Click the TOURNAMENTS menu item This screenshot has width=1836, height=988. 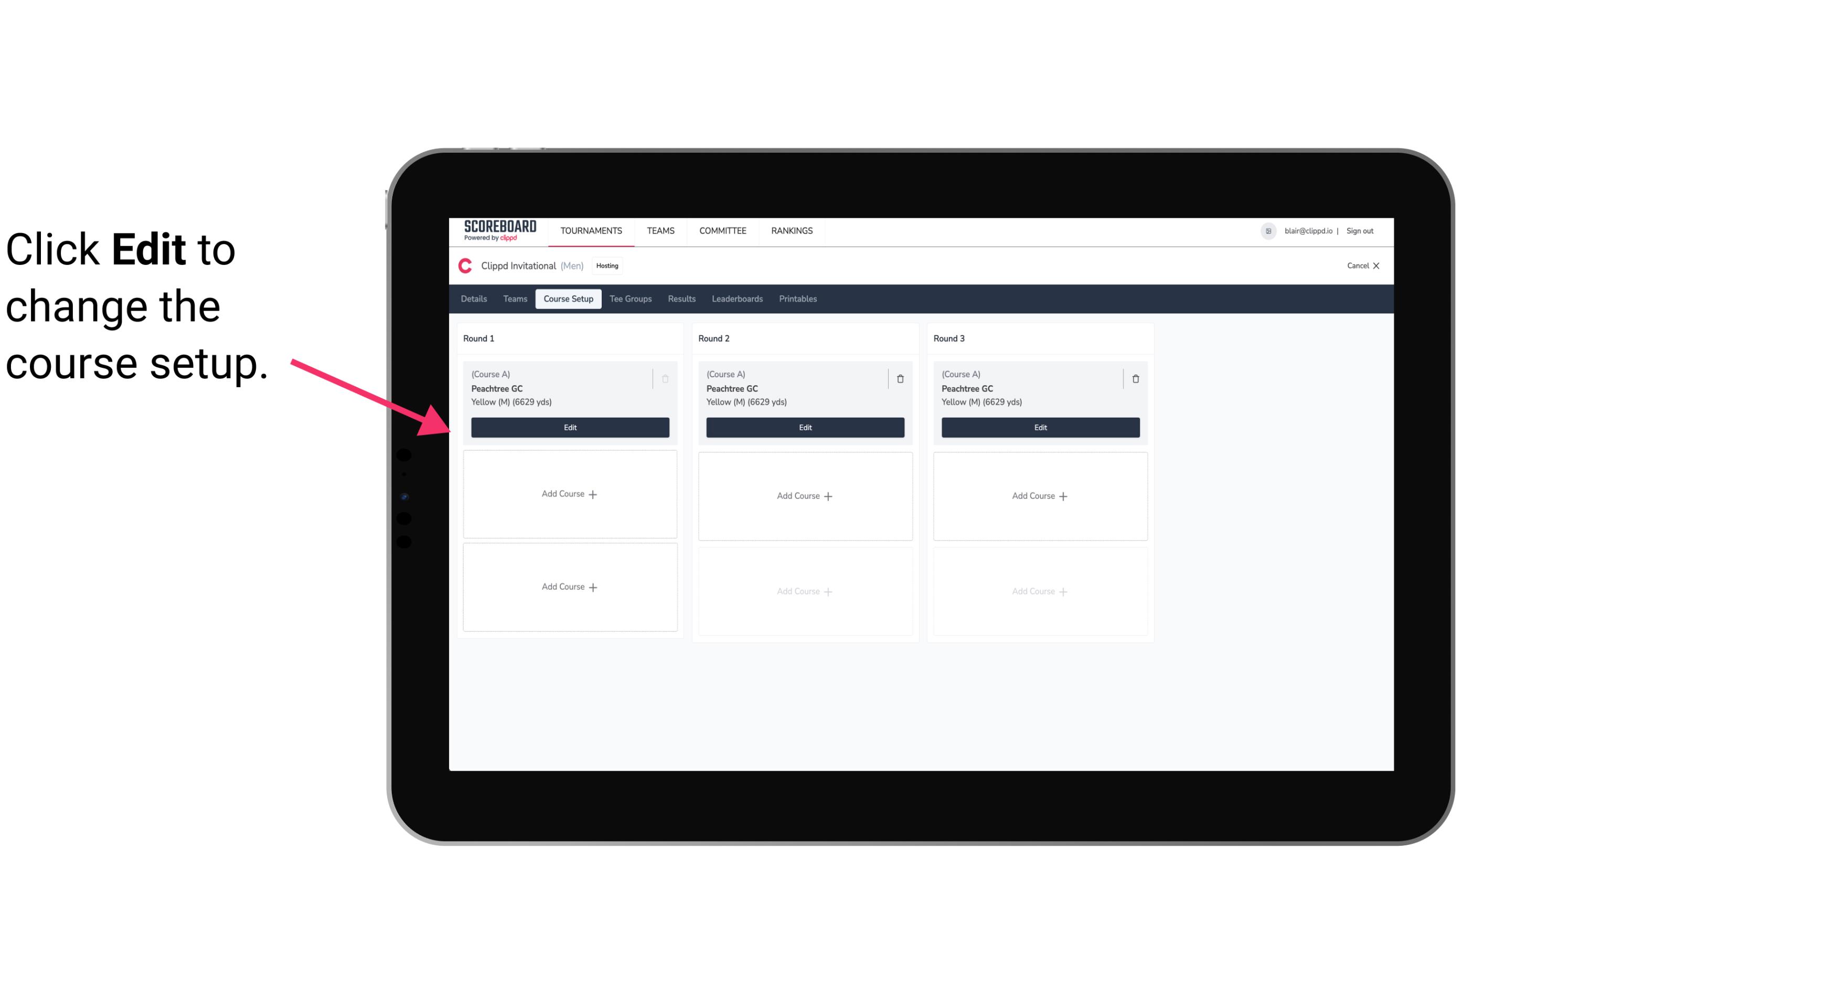(592, 230)
